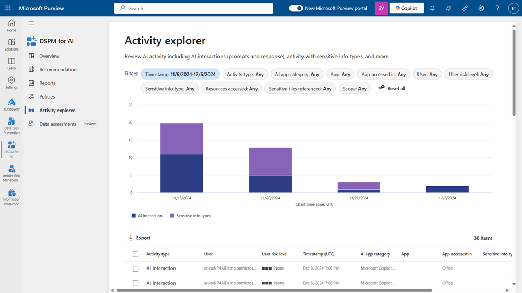Go to Recommendations in DSPM menu

click(x=59, y=70)
